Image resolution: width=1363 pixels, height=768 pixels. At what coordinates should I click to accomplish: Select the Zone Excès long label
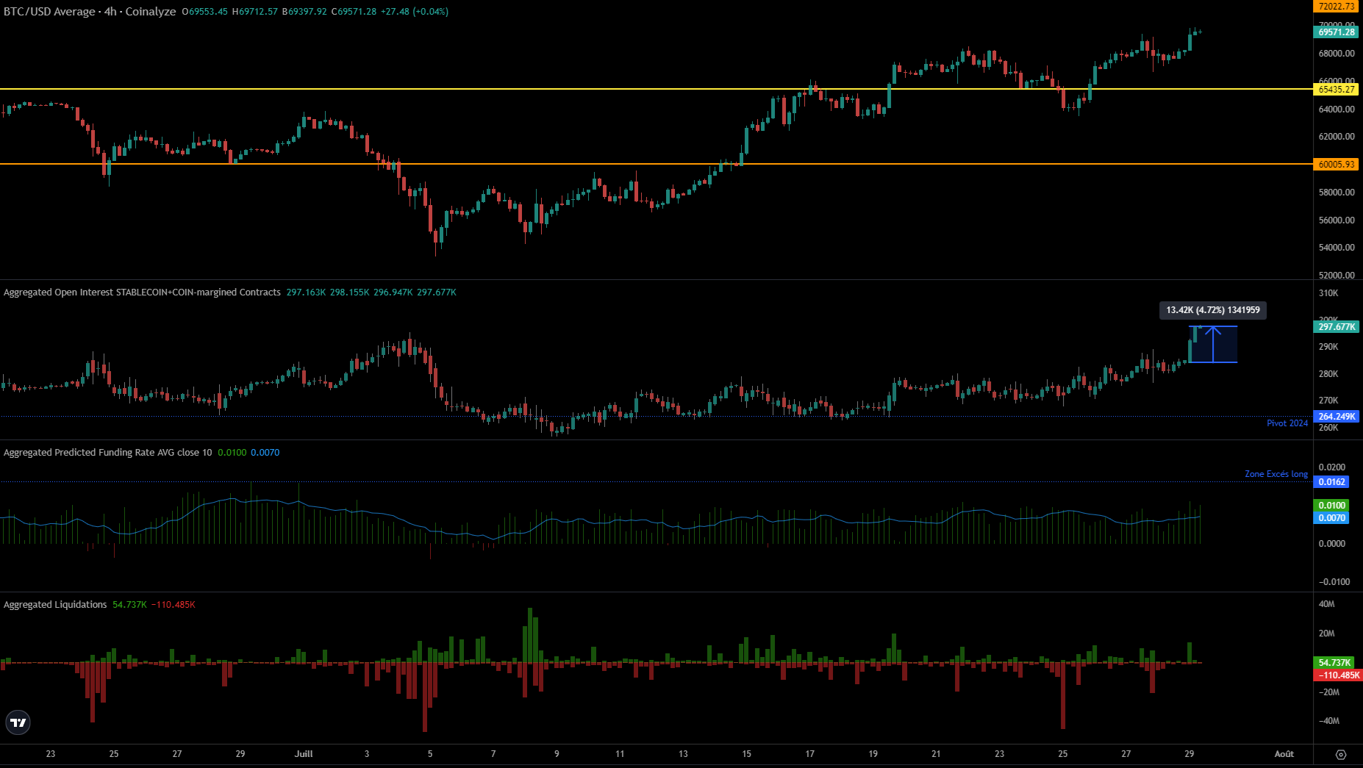tap(1276, 474)
